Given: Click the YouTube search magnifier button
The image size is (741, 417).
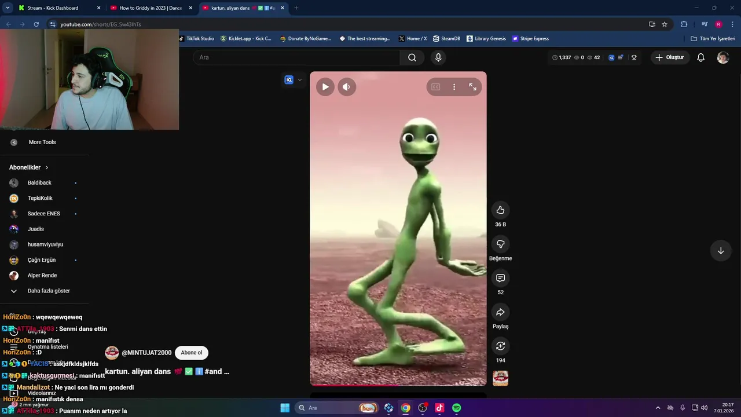Looking at the screenshot, I should point(412,57).
